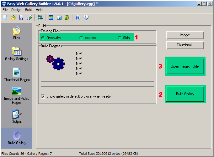Viewport: 214px width, 157px height.
Task: Click the application icon in the title bar
Action: [x=4, y=4]
